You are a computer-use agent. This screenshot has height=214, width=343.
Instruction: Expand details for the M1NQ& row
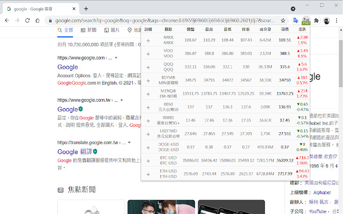coord(148,94)
